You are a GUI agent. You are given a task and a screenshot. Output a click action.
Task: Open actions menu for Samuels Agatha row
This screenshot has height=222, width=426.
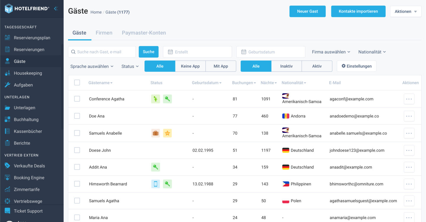pyautogui.click(x=409, y=201)
